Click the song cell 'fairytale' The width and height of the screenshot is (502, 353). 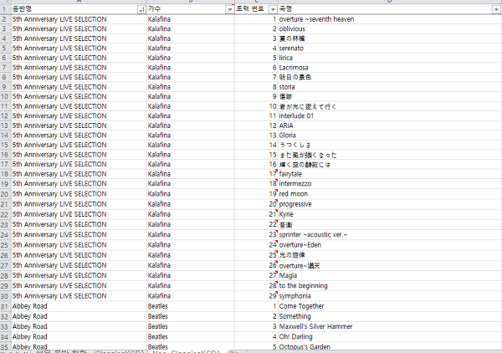pyautogui.click(x=389, y=174)
